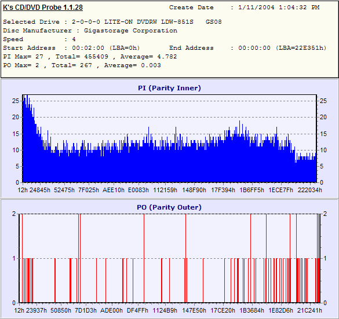Click the Disc Manufacturer Gigastorage Corporation text

pos(90,31)
